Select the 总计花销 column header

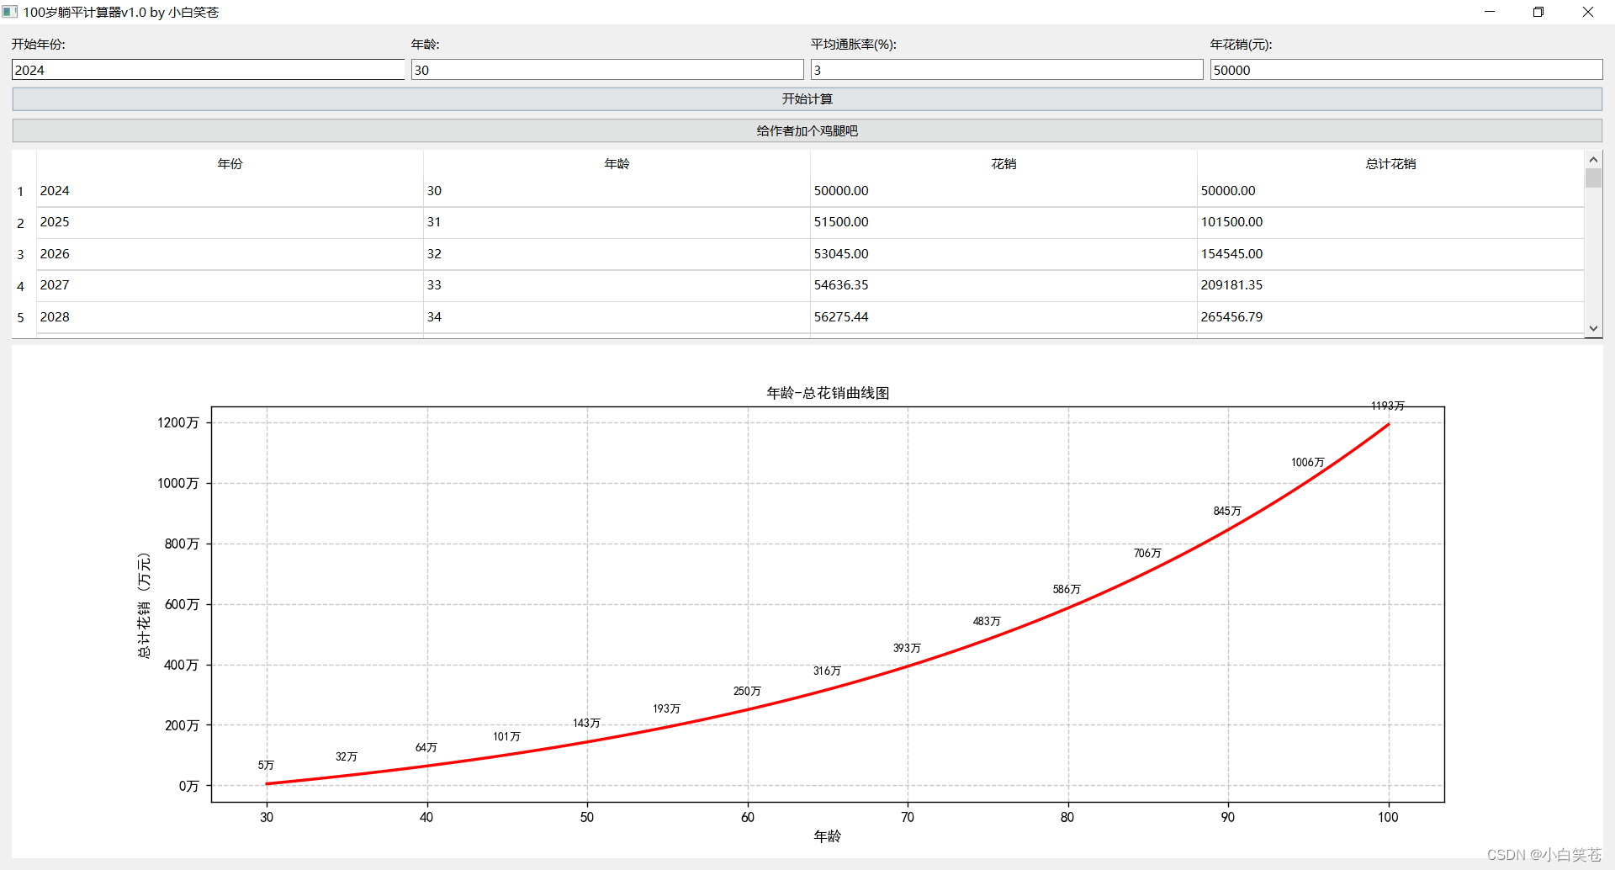1390,164
